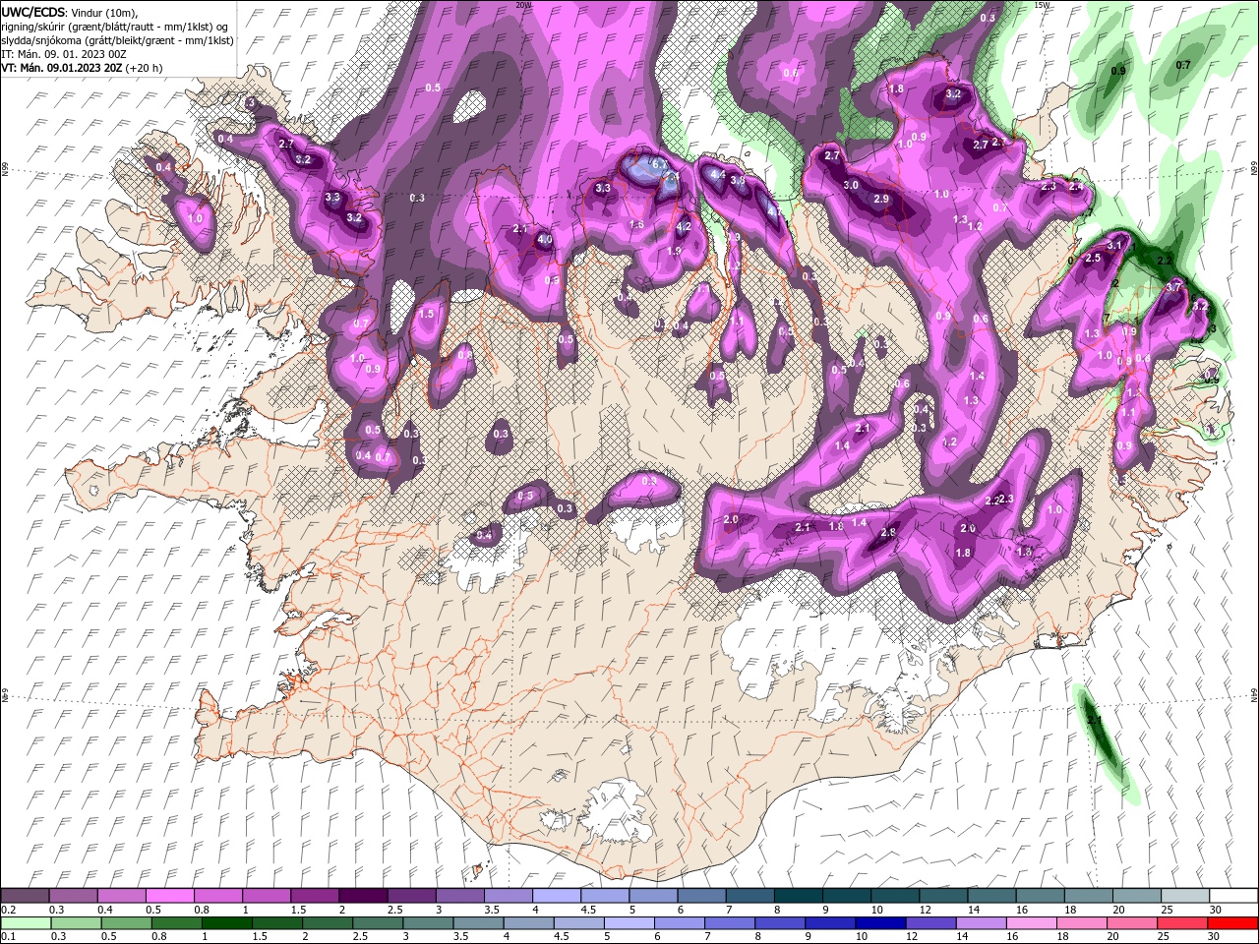
Task: Pick the rain swatch between 0.5 and 0.8
Action: [127, 923]
